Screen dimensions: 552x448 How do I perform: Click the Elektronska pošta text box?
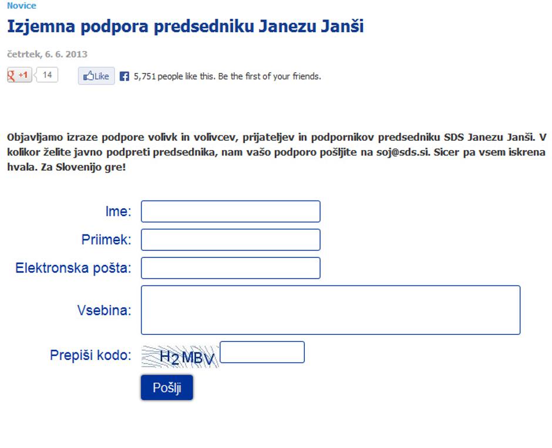230,267
